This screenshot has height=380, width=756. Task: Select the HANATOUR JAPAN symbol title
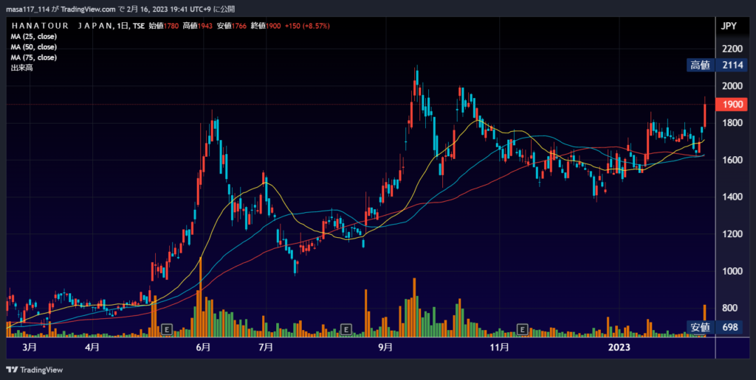coord(62,26)
